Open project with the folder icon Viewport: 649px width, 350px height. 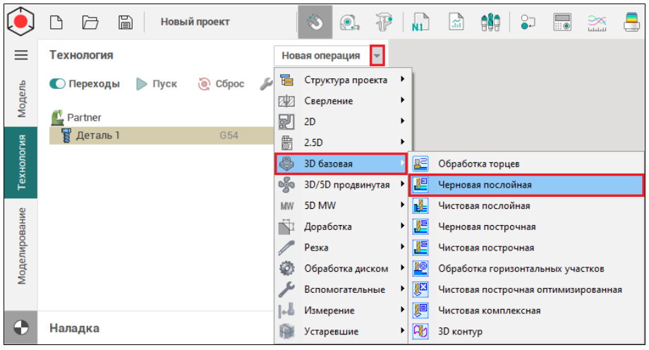[x=90, y=22]
